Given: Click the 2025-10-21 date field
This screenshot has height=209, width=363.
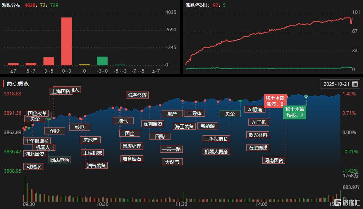Looking at the screenshot, I should click(336, 84).
